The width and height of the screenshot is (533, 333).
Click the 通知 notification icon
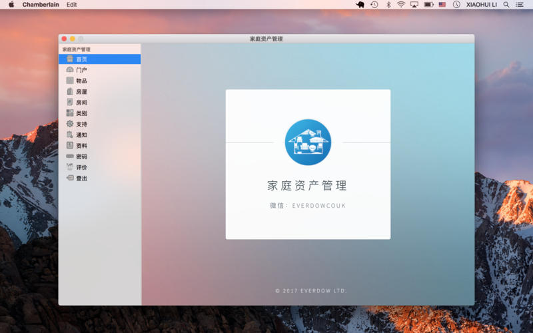point(70,135)
